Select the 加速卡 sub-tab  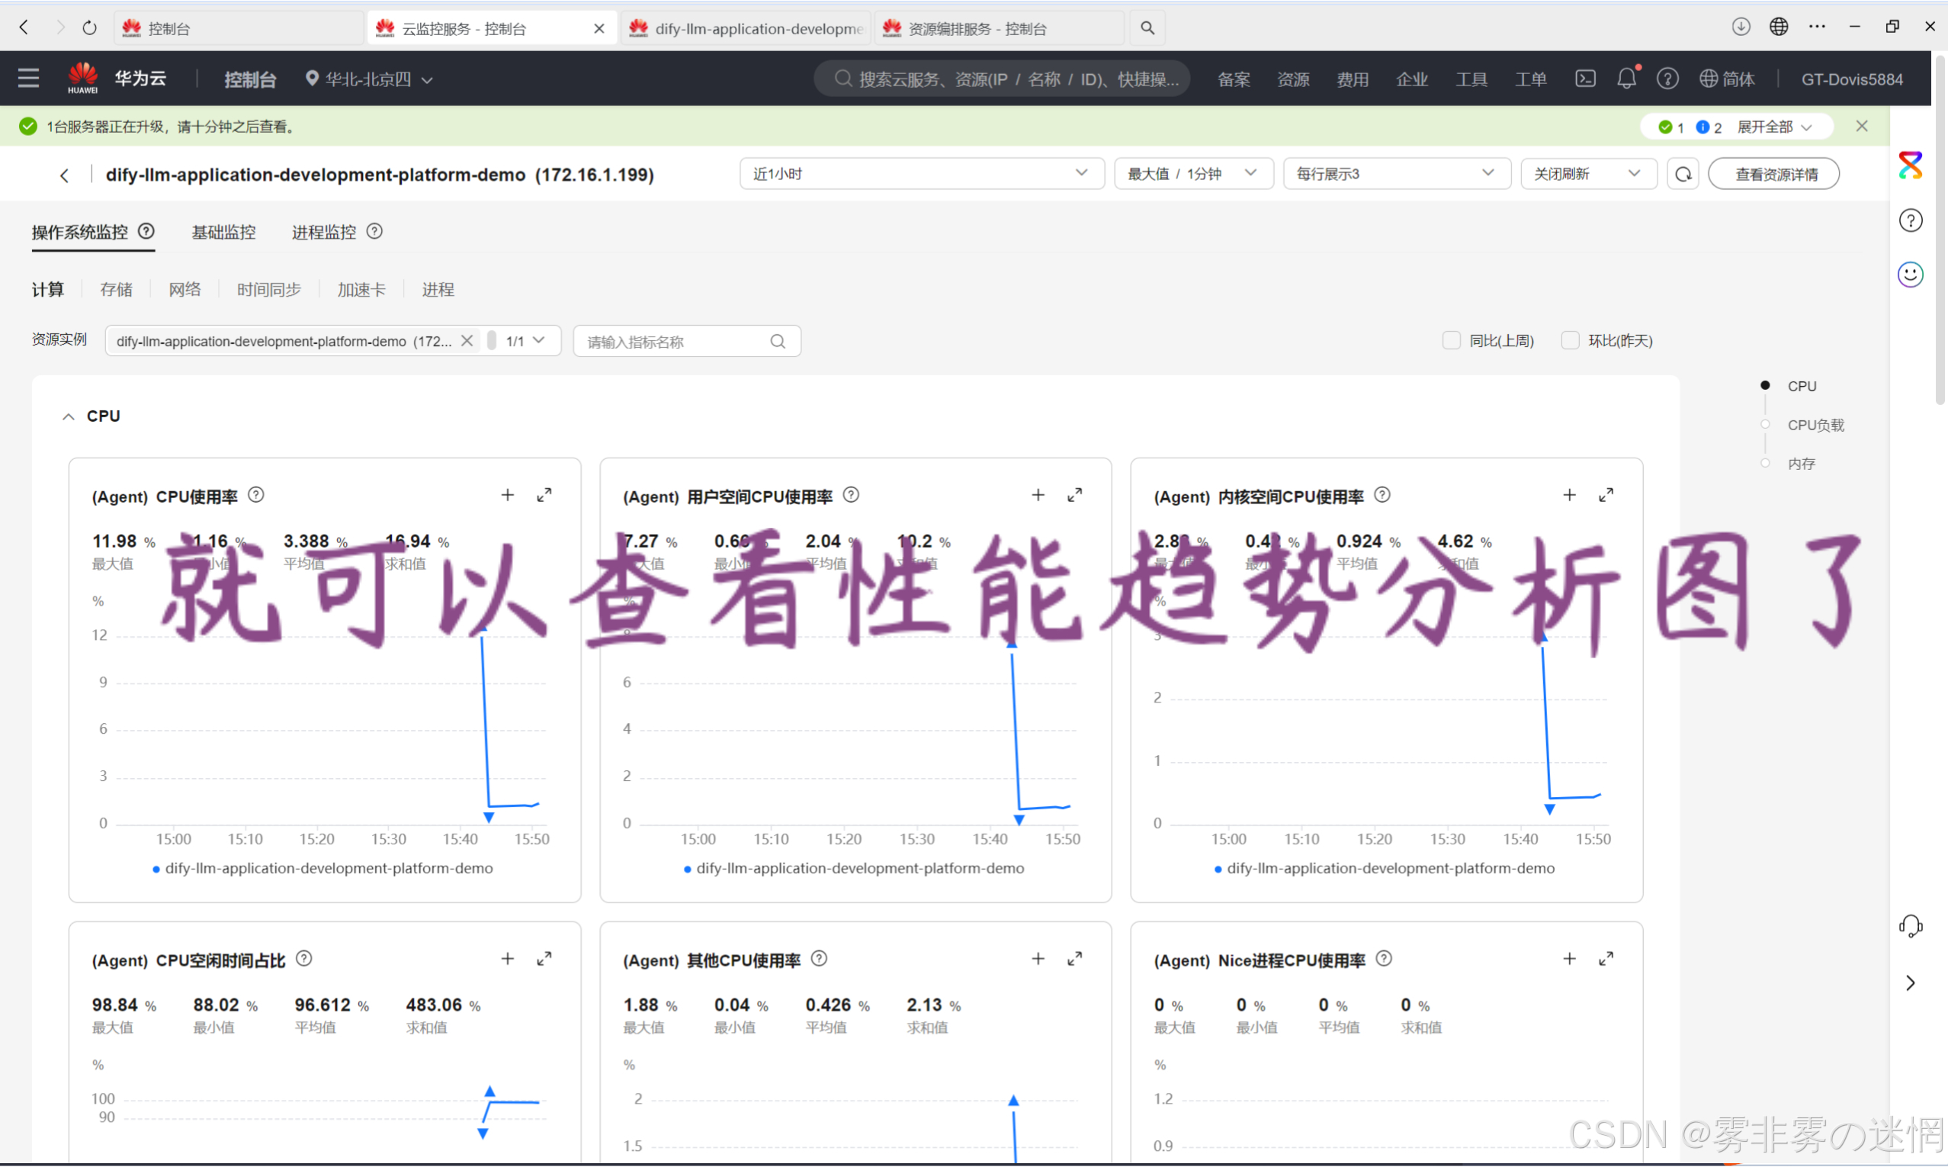(361, 289)
